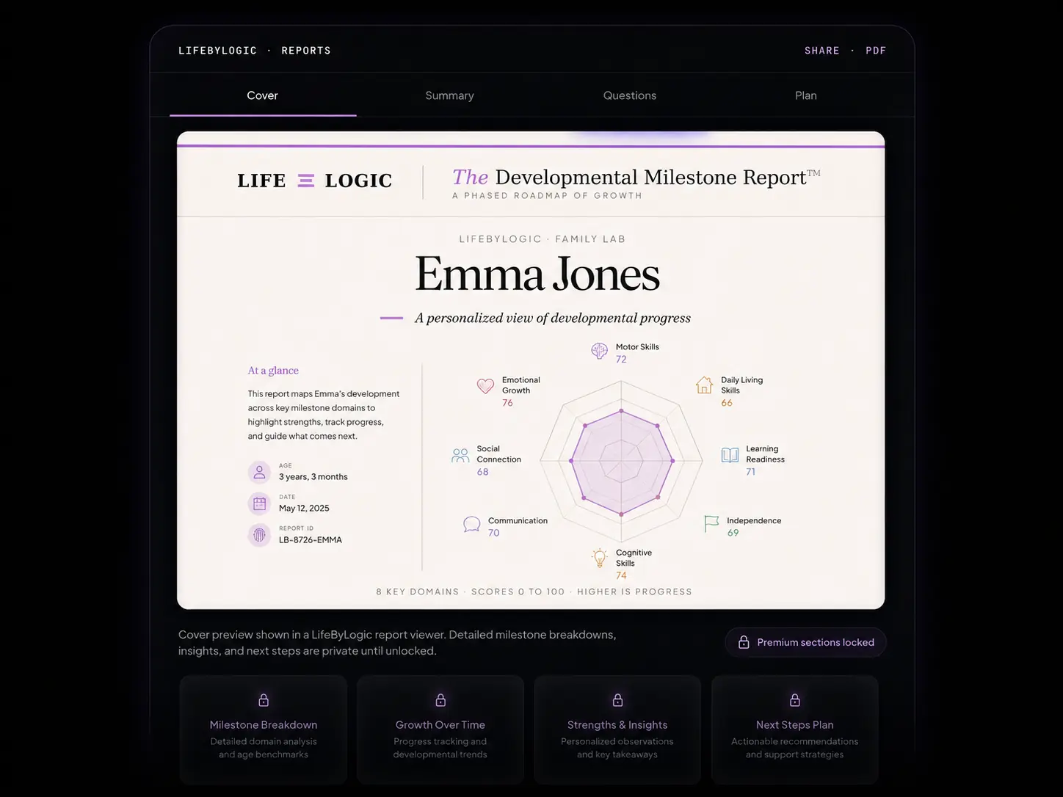Click the Daily Living Skills house icon
This screenshot has height=797, width=1063.
[704, 385]
